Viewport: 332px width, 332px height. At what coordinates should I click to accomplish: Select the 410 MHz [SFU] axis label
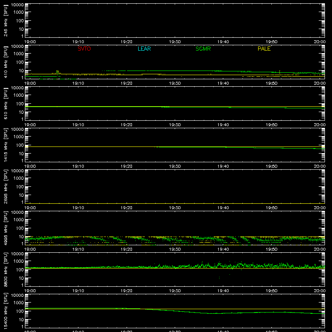coord(6,62)
